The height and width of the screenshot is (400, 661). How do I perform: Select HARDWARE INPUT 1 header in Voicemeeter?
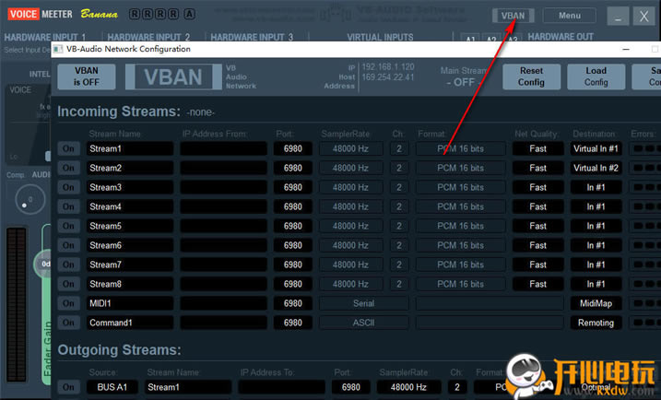(x=44, y=37)
